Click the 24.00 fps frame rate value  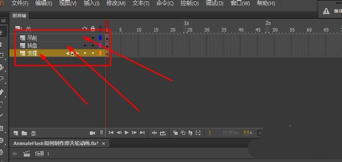230,132
